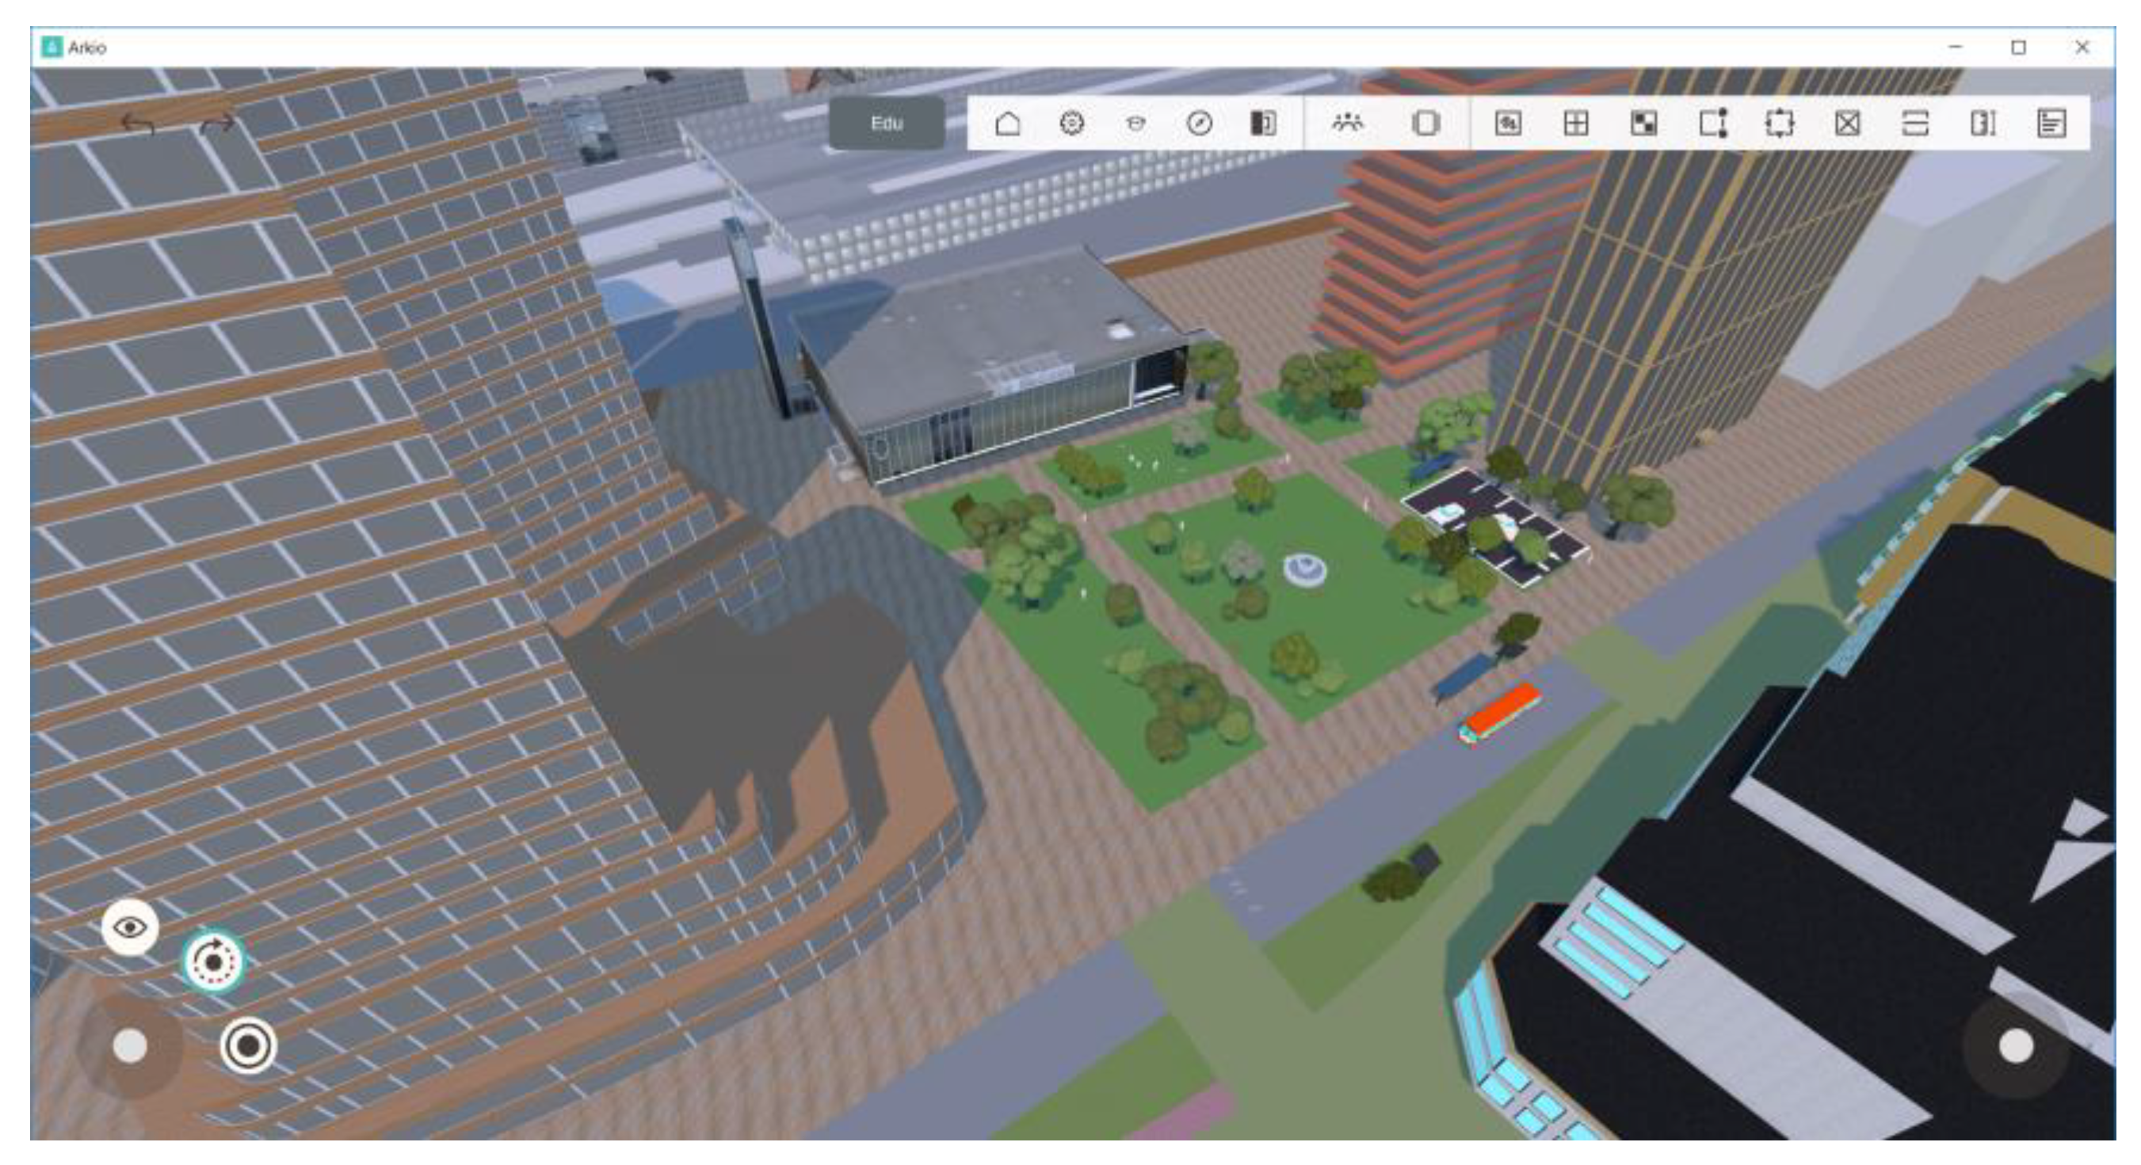Viewport: 2141px width, 1165px height.
Task: Click the horizontal section bracket icon
Action: (x=1915, y=123)
